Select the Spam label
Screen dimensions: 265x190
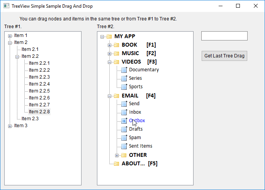coord(135,138)
